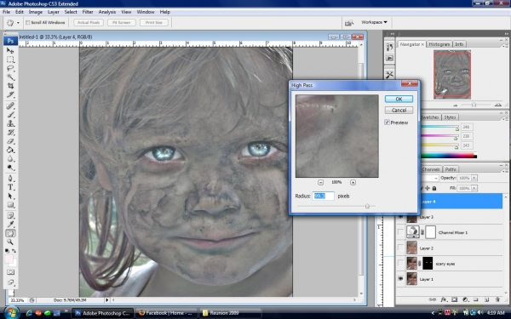This screenshot has height=319, width=511.
Task: Uncheck Preview in High Pass dialog
Action: (x=388, y=122)
